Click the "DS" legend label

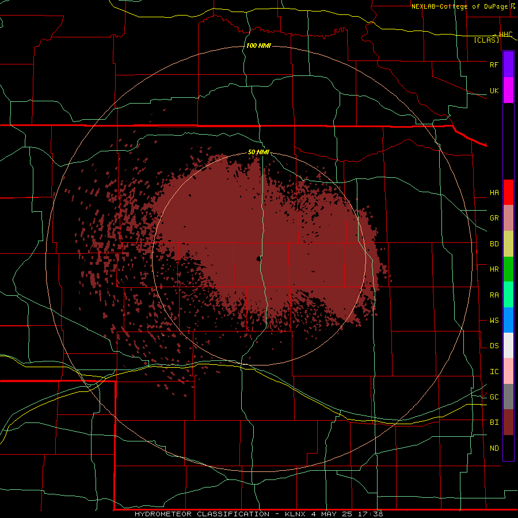(x=494, y=346)
